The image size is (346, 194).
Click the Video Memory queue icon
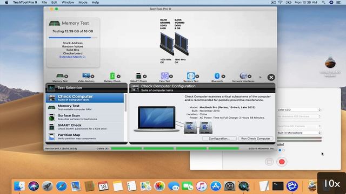[86, 76]
